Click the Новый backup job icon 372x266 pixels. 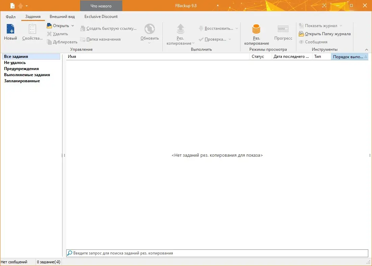click(10, 29)
